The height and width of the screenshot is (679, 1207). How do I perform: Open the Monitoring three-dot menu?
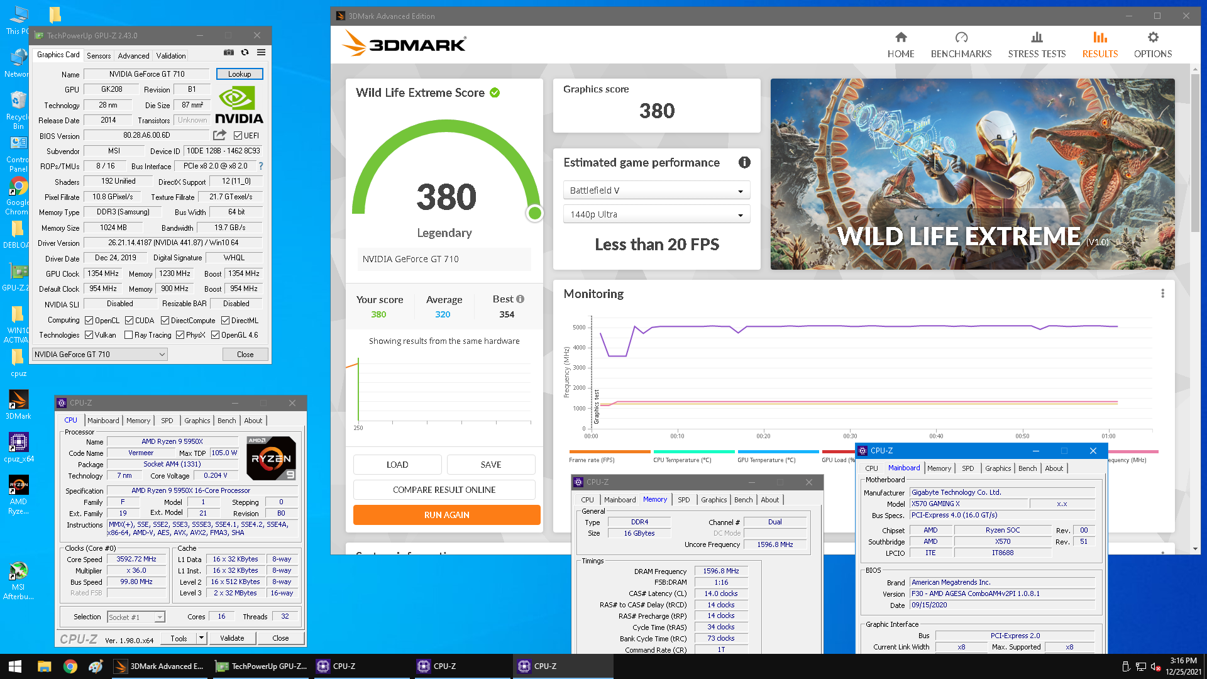1162,294
